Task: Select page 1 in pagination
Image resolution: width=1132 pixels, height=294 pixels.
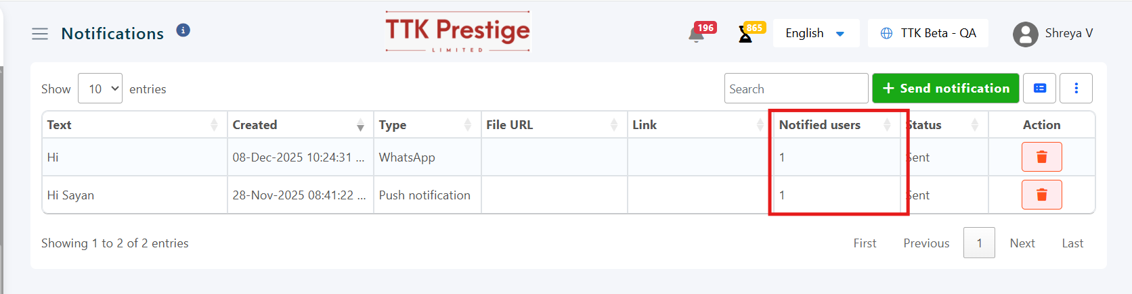Action: 979,243
